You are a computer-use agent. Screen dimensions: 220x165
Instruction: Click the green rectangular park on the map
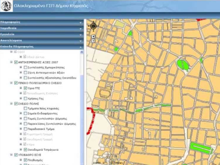201,148
